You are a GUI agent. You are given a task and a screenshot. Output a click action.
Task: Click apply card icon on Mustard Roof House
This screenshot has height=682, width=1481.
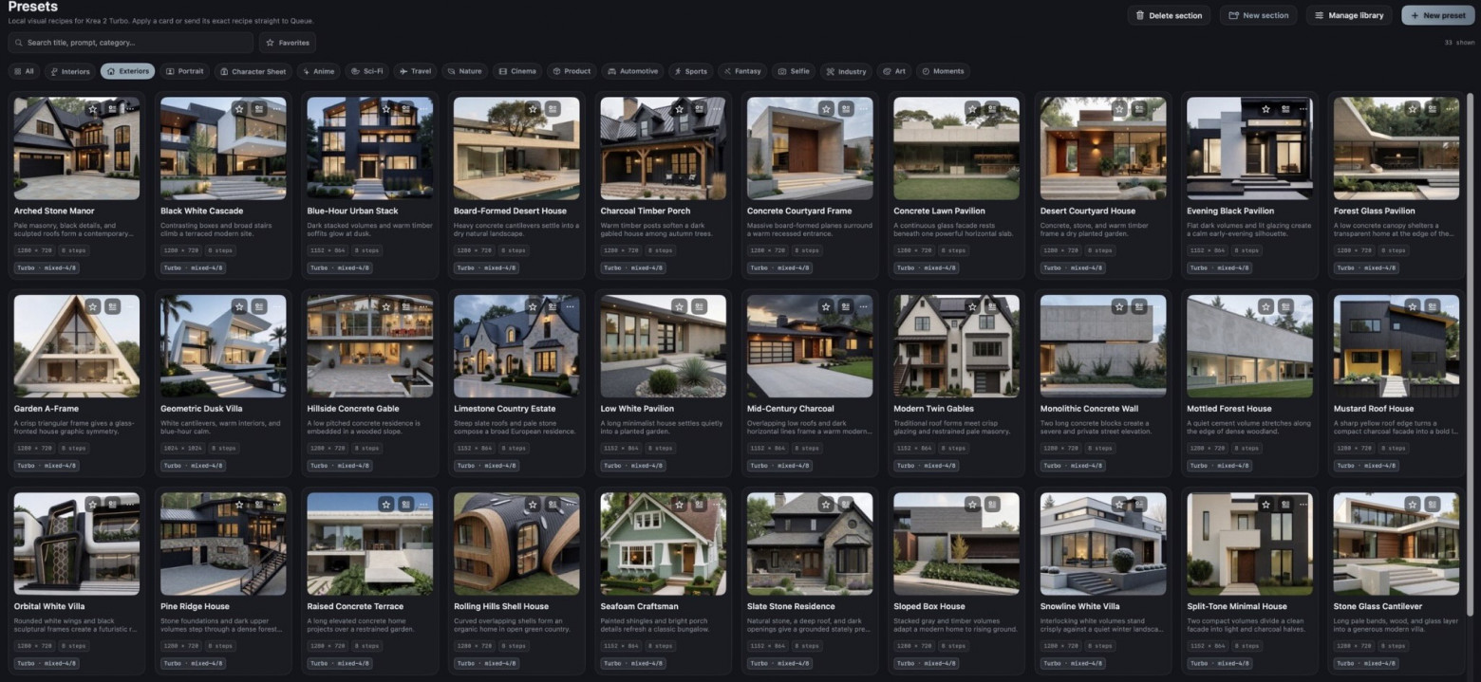coord(1433,306)
